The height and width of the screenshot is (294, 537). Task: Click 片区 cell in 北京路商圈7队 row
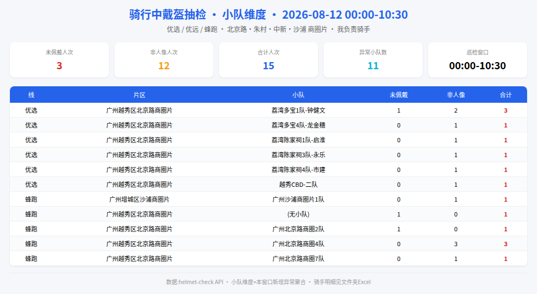tap(139, 259)
